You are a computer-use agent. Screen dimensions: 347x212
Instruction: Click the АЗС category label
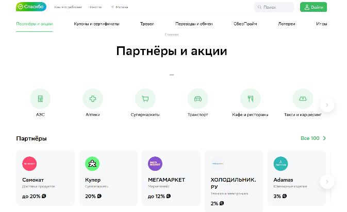[40, 115]
